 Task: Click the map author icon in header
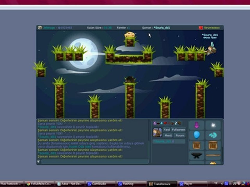[40, 28]
